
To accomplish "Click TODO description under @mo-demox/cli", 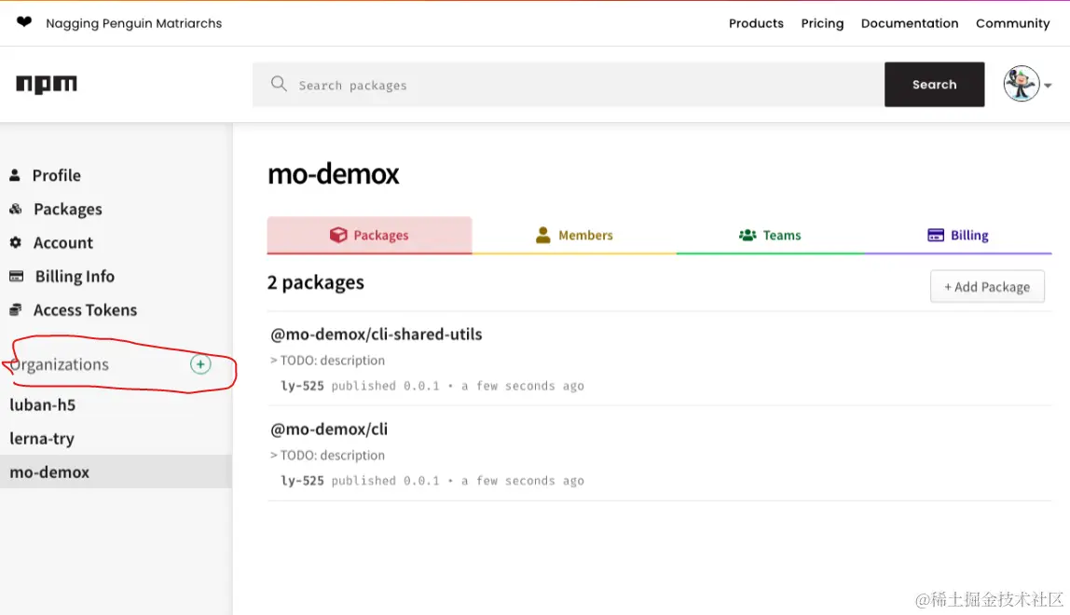I will tap(327, 456).
